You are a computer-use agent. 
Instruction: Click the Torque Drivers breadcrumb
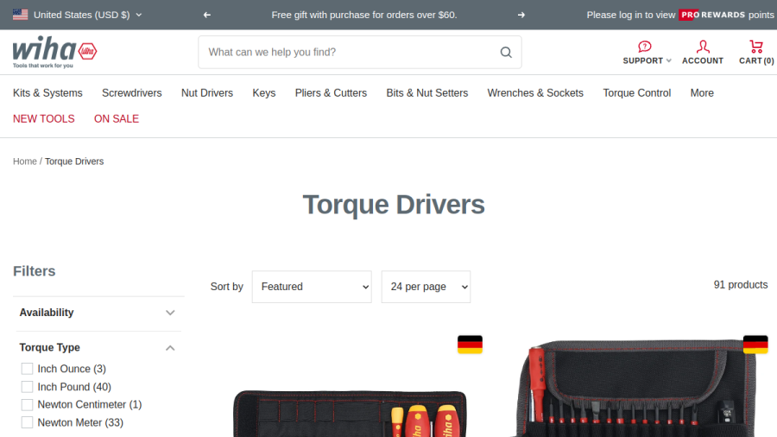tap(74, 161)
